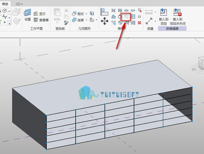
Task: Choose Mirror - Pick Axis tool
Action: [113, 10]
